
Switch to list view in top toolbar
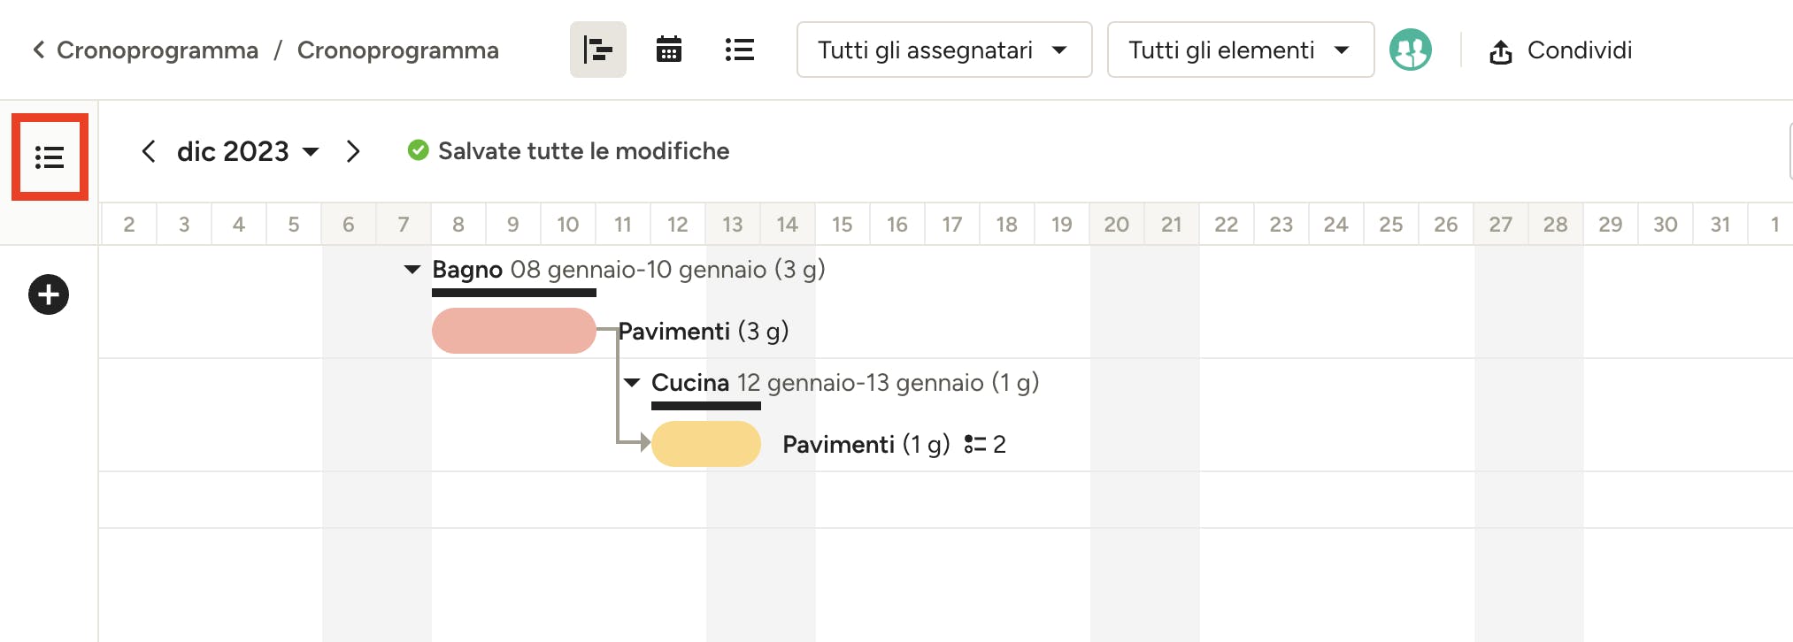[739, 50]
